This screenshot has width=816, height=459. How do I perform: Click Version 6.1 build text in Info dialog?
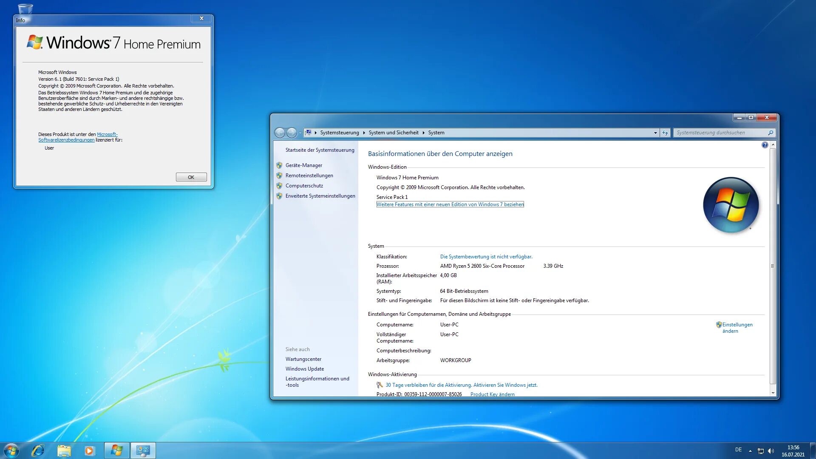79,79
